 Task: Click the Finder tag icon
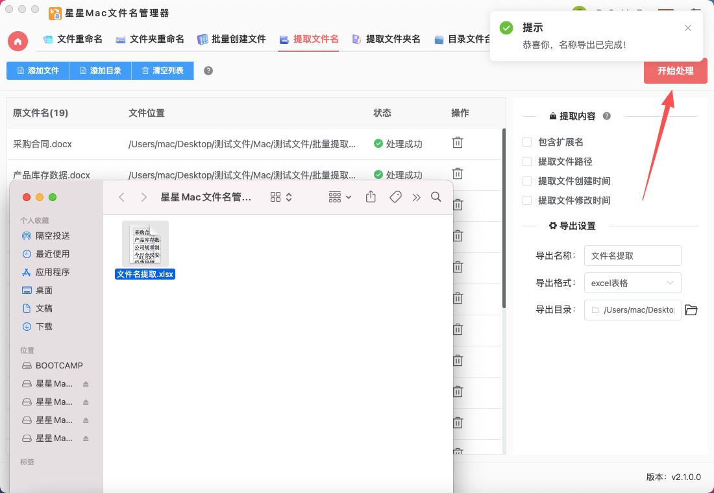395,197
